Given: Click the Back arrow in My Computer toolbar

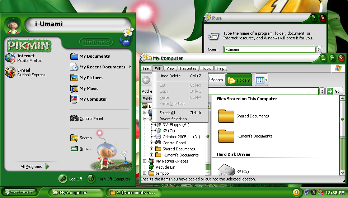Looking at the screenshot, I should (x=146, y=80).
